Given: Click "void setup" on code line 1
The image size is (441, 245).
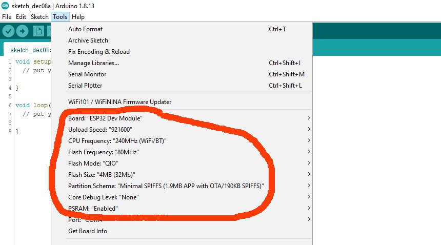Looking at the screenshot, I should [33, 62].
